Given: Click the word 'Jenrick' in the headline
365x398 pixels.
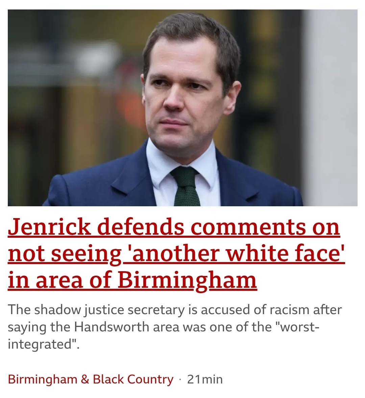Looking at the screenshot, I should point(49,227).
